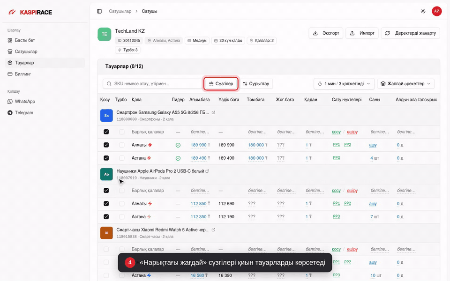Click the magnifier icon in SKU search

[109, 84]
